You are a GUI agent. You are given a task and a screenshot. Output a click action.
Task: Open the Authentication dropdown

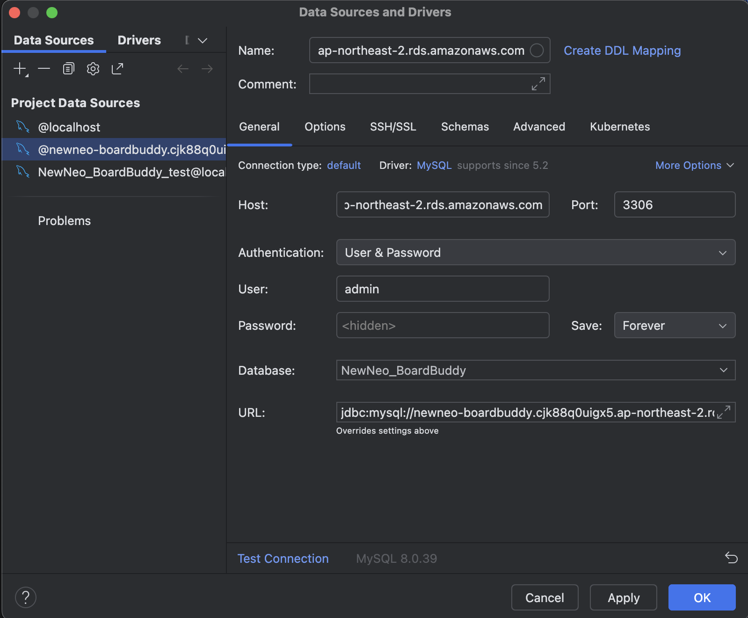(x=536, y=253)
